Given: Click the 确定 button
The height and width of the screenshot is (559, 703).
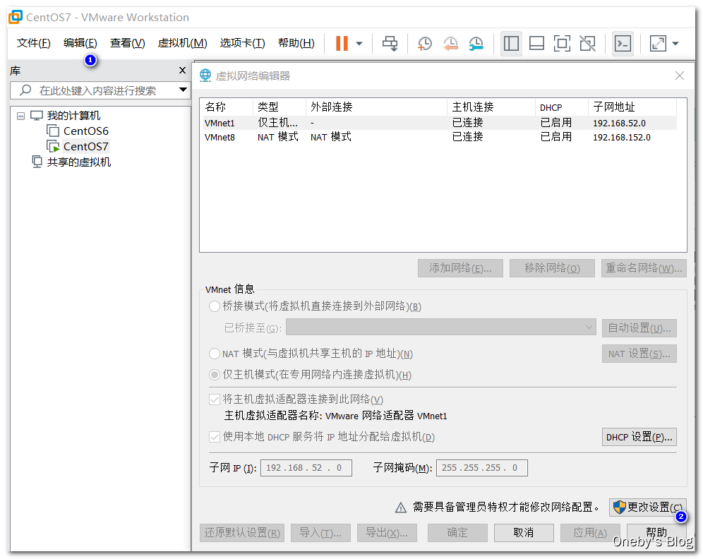Looking at the screenshot, I should coord(457,533).
